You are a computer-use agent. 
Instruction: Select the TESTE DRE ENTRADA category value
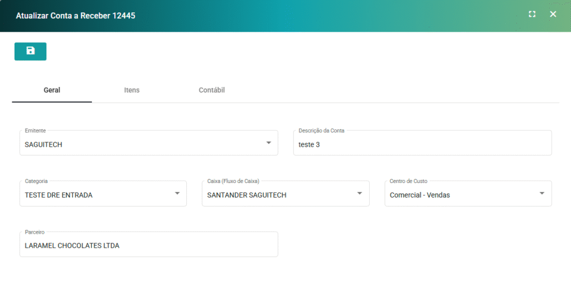coord(59,195)
